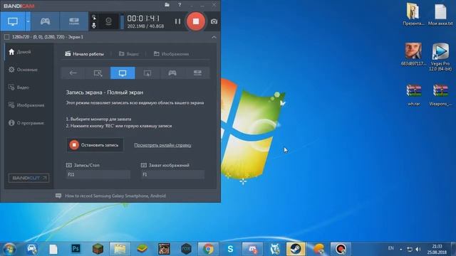Open File Explorer in the taskbar

pyautogui.click(x=120, y=249)
